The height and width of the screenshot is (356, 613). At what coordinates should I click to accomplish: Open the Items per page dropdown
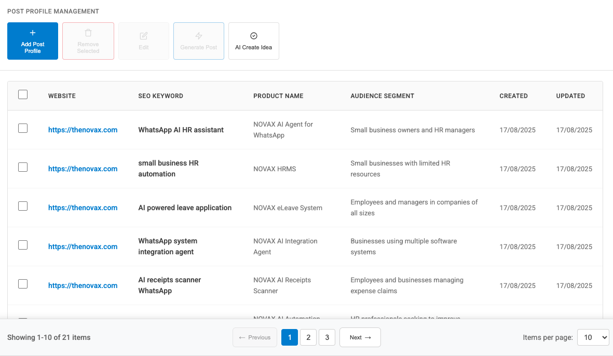593,337
